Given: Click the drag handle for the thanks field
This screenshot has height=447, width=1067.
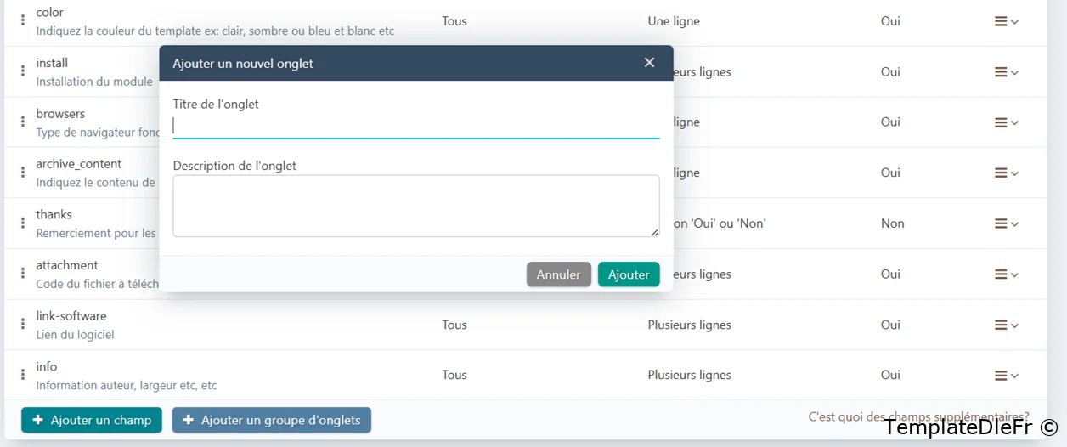Looking at the screenshot, I should click(23, 223).
